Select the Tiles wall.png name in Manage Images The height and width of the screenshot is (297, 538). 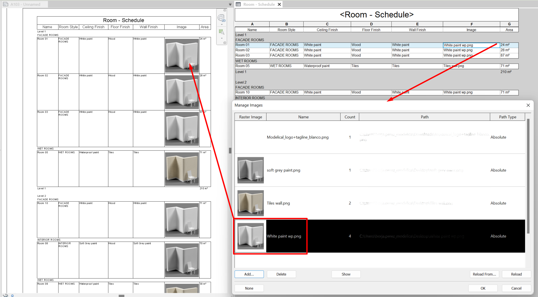click(x=278, y=203)
